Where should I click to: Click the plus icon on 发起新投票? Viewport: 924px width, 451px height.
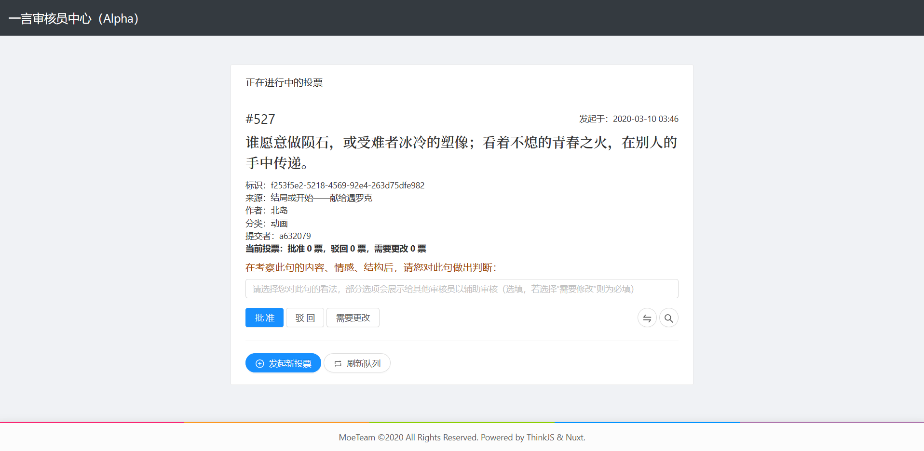[x=259, y=363]
